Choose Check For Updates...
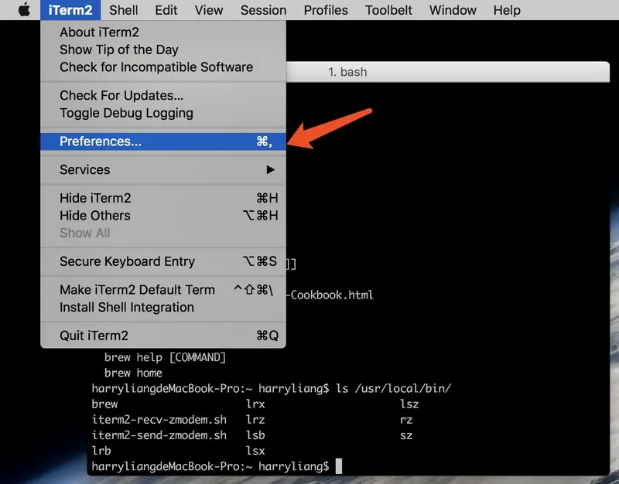619x484 pixels. (163, 95)
